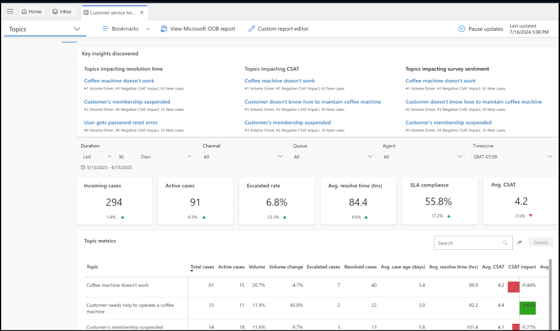Expand the Days unit dropdown
The height and width of the screenshot is (331, 560).
[166, 157]
